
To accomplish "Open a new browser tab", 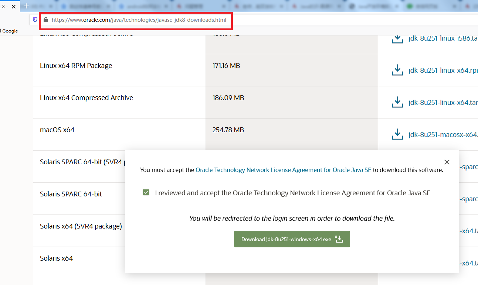I will click(26, 6).
